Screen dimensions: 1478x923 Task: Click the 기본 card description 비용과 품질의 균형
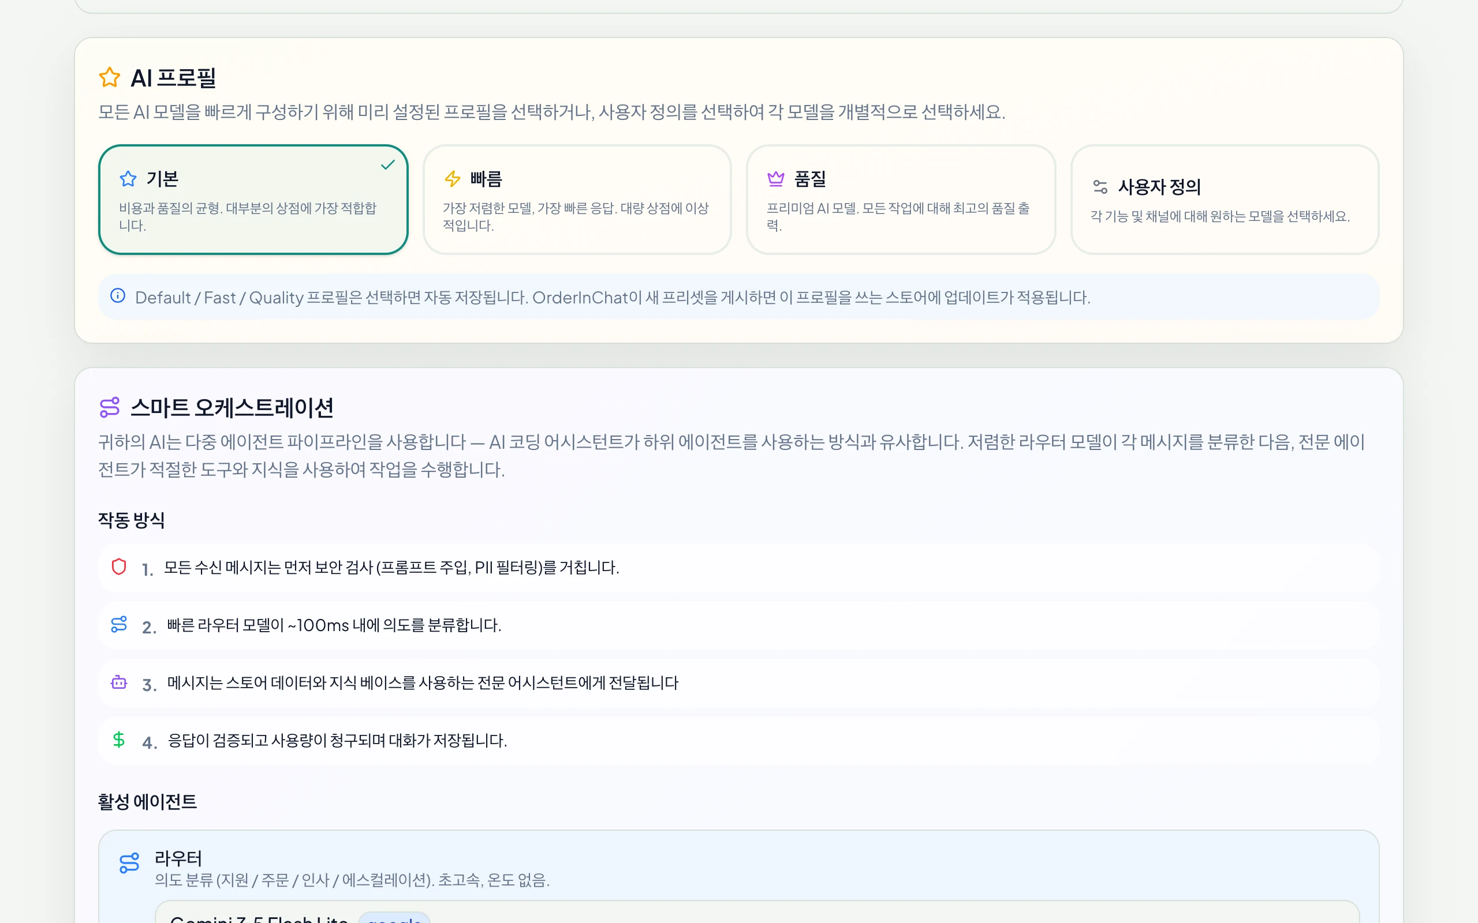point(248,217)
